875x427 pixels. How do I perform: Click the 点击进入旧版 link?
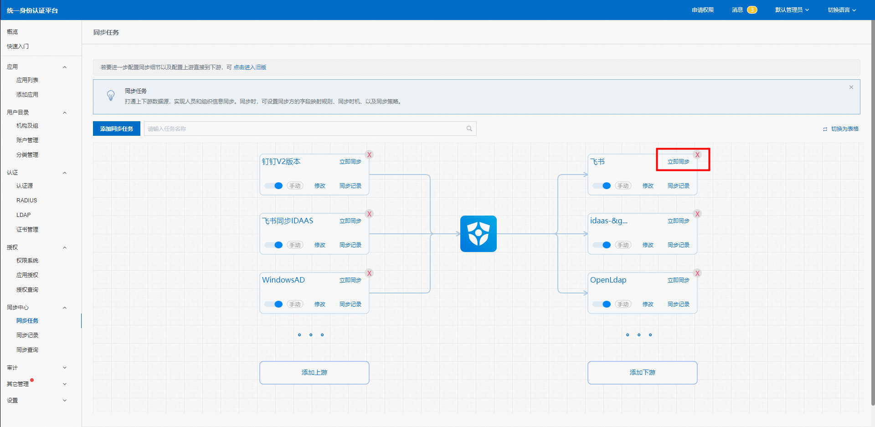(250, 67)
